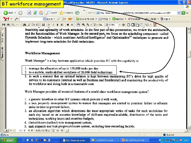This screenshot has width=191, height=143.
Task: Select the Hand tool
Action: click(x=78, y=25)
